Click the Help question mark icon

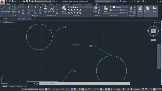coord(143,1)
